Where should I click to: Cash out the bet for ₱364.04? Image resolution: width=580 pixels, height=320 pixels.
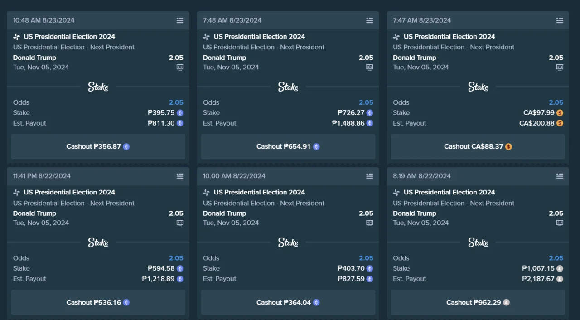288,302
